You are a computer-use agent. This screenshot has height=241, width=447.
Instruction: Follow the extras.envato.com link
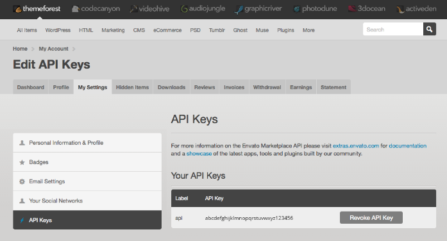(x=356, y=146)
